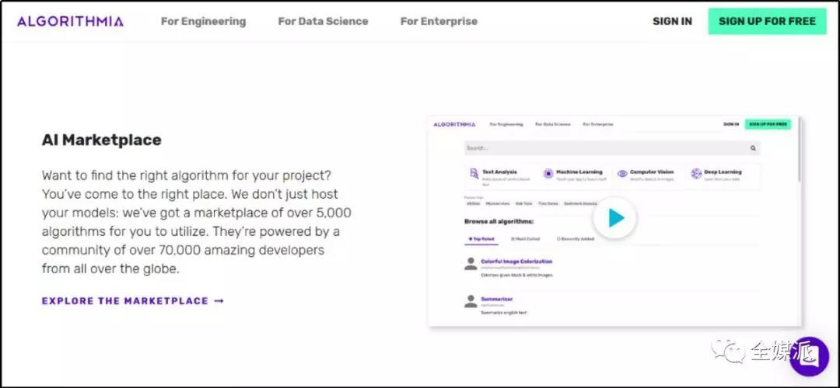Open the purple chat widget bubble

809,355
